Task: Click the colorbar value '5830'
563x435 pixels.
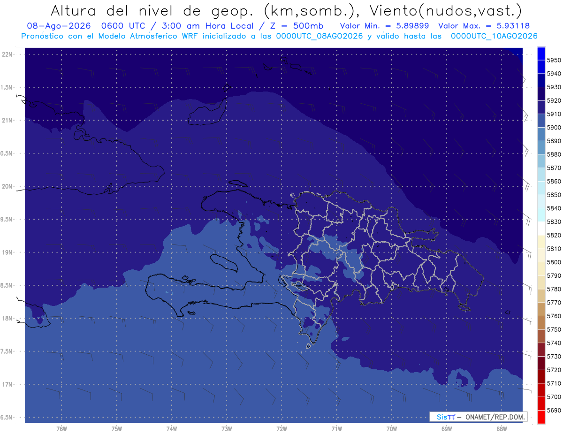Action: tap(554, 221)
